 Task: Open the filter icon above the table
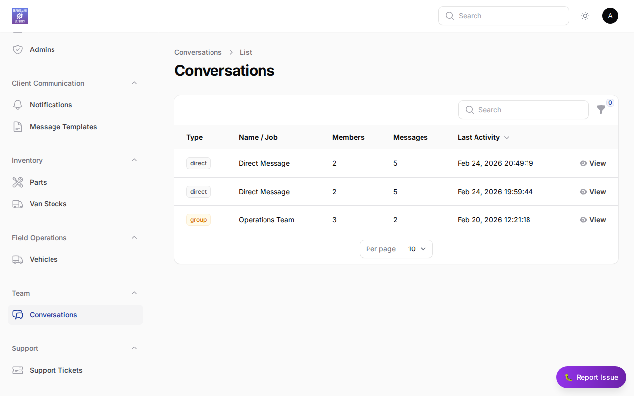pos(601,110)
